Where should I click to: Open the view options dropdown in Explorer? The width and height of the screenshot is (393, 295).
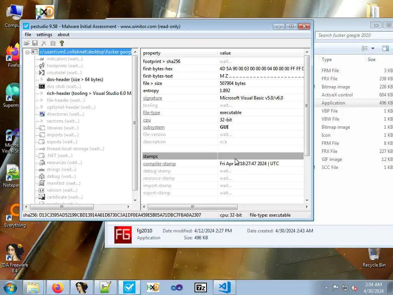(373, 48)
